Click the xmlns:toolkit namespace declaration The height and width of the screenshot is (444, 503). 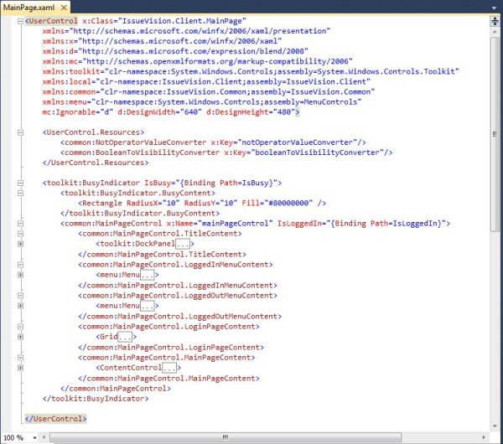251,71
